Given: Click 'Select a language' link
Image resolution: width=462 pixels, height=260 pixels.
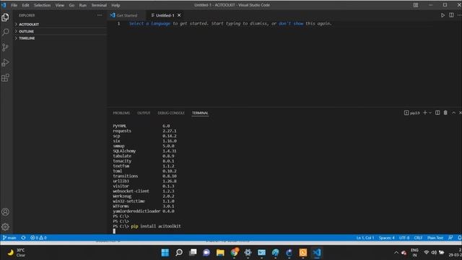Looking at the screenshot, I should point(149,24).
